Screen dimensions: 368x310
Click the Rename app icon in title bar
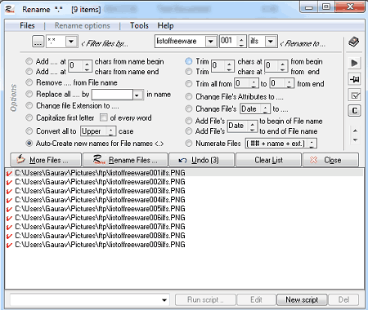10,10
